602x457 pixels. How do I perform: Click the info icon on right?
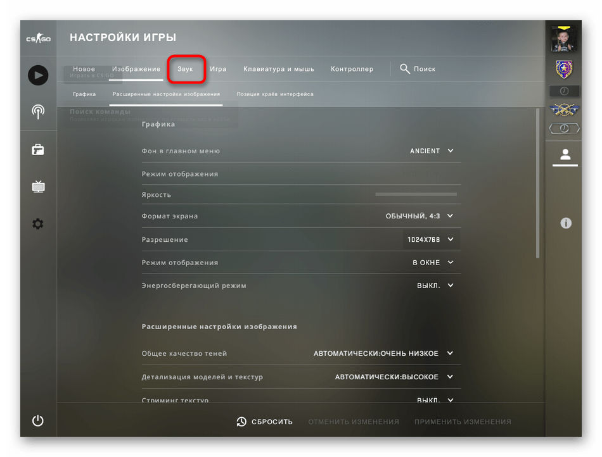click(566, 223)
